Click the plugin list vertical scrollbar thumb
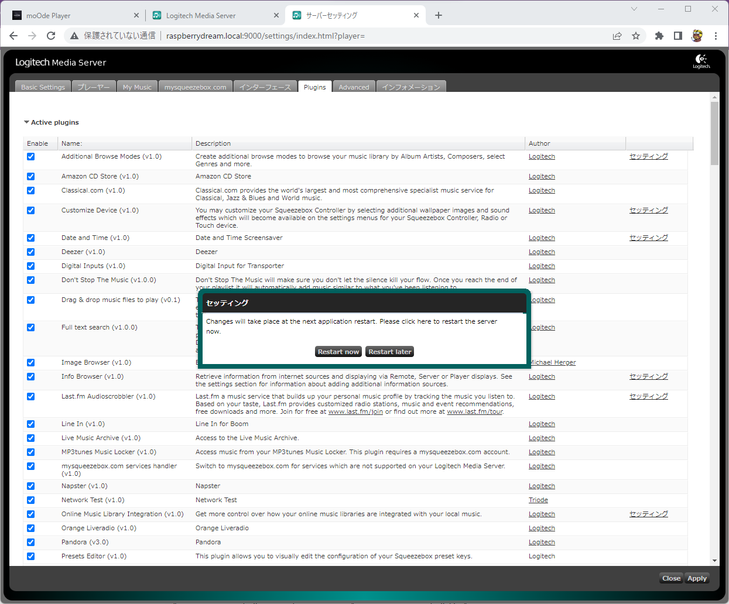729x604 pixels. tap(714, 133)
